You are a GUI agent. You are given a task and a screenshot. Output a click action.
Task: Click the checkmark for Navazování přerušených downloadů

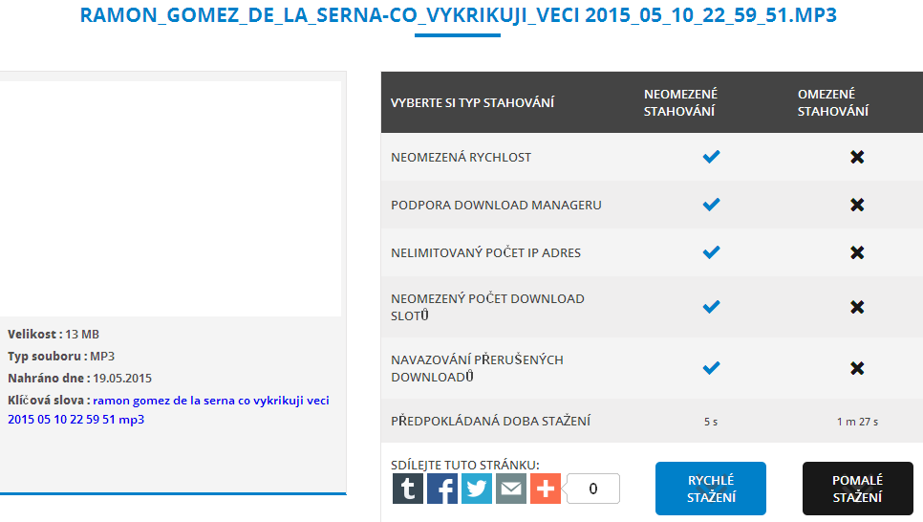[x=711, y=368]
